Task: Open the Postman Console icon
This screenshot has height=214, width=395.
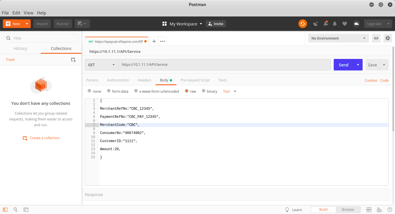Action: 26,210
